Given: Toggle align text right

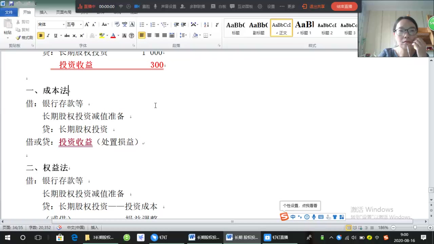Looking at the screenshot, I should point(157,35).
